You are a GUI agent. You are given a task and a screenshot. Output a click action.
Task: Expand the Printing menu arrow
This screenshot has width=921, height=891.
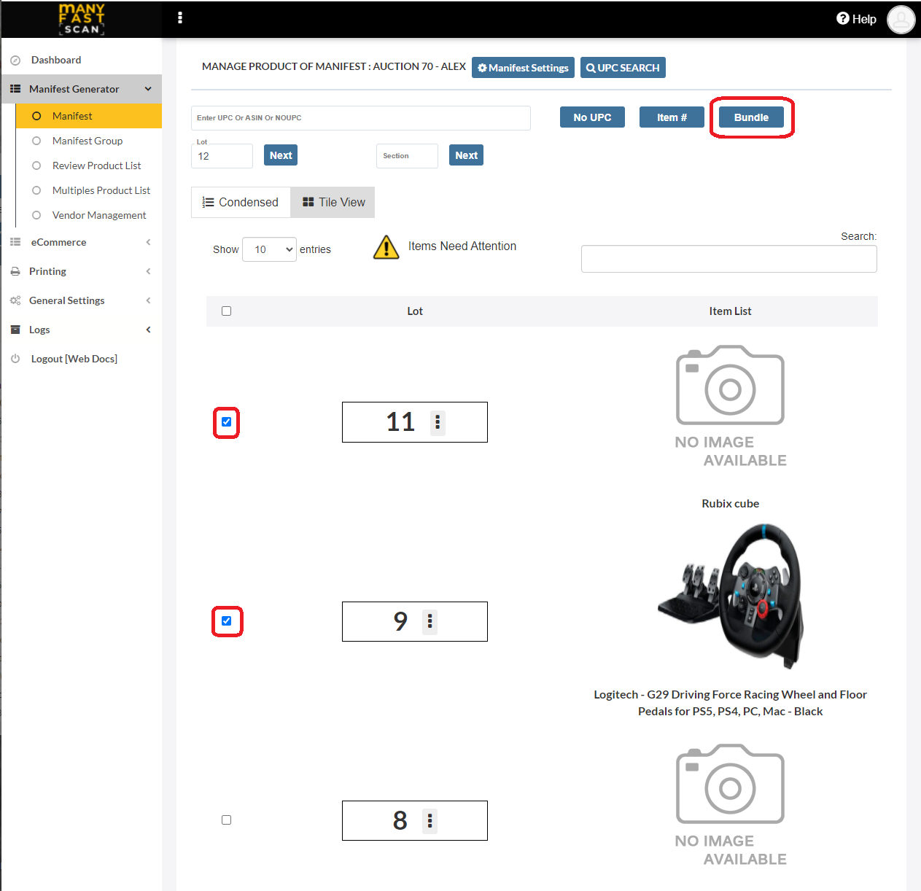coord(148,271)
